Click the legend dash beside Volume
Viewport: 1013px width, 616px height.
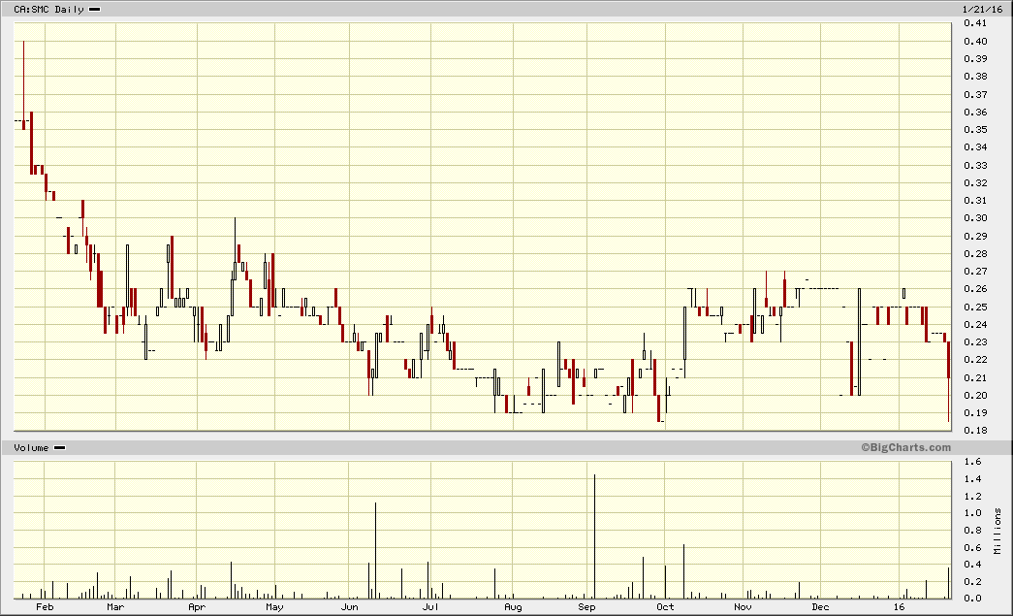point(59,448)
